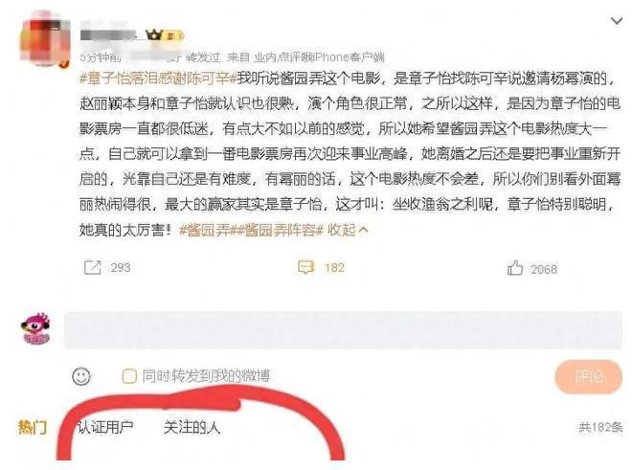
Task: Like the post with thumbs-up icon
Action: click(515, 268)
